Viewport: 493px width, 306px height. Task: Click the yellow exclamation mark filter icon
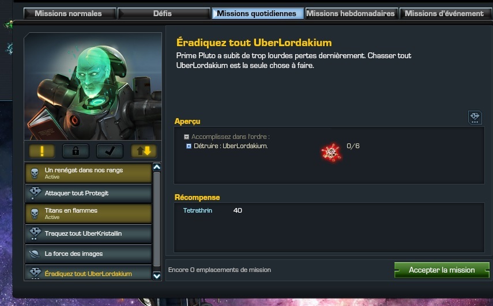tap(42, 151)
